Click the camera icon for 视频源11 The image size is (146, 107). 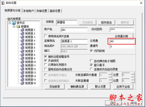tap(22, 65)
